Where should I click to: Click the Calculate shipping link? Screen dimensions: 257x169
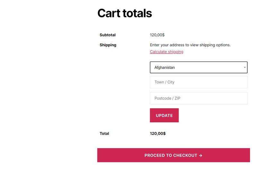coord(166,52)
